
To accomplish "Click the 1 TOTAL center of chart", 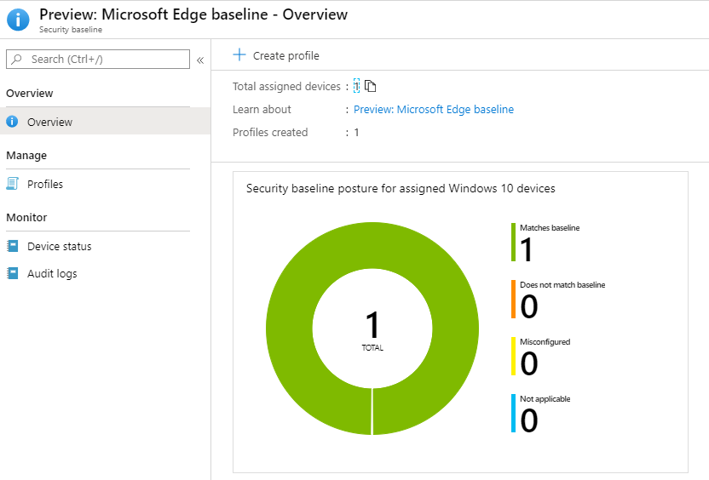I will (x=372, y=329).
